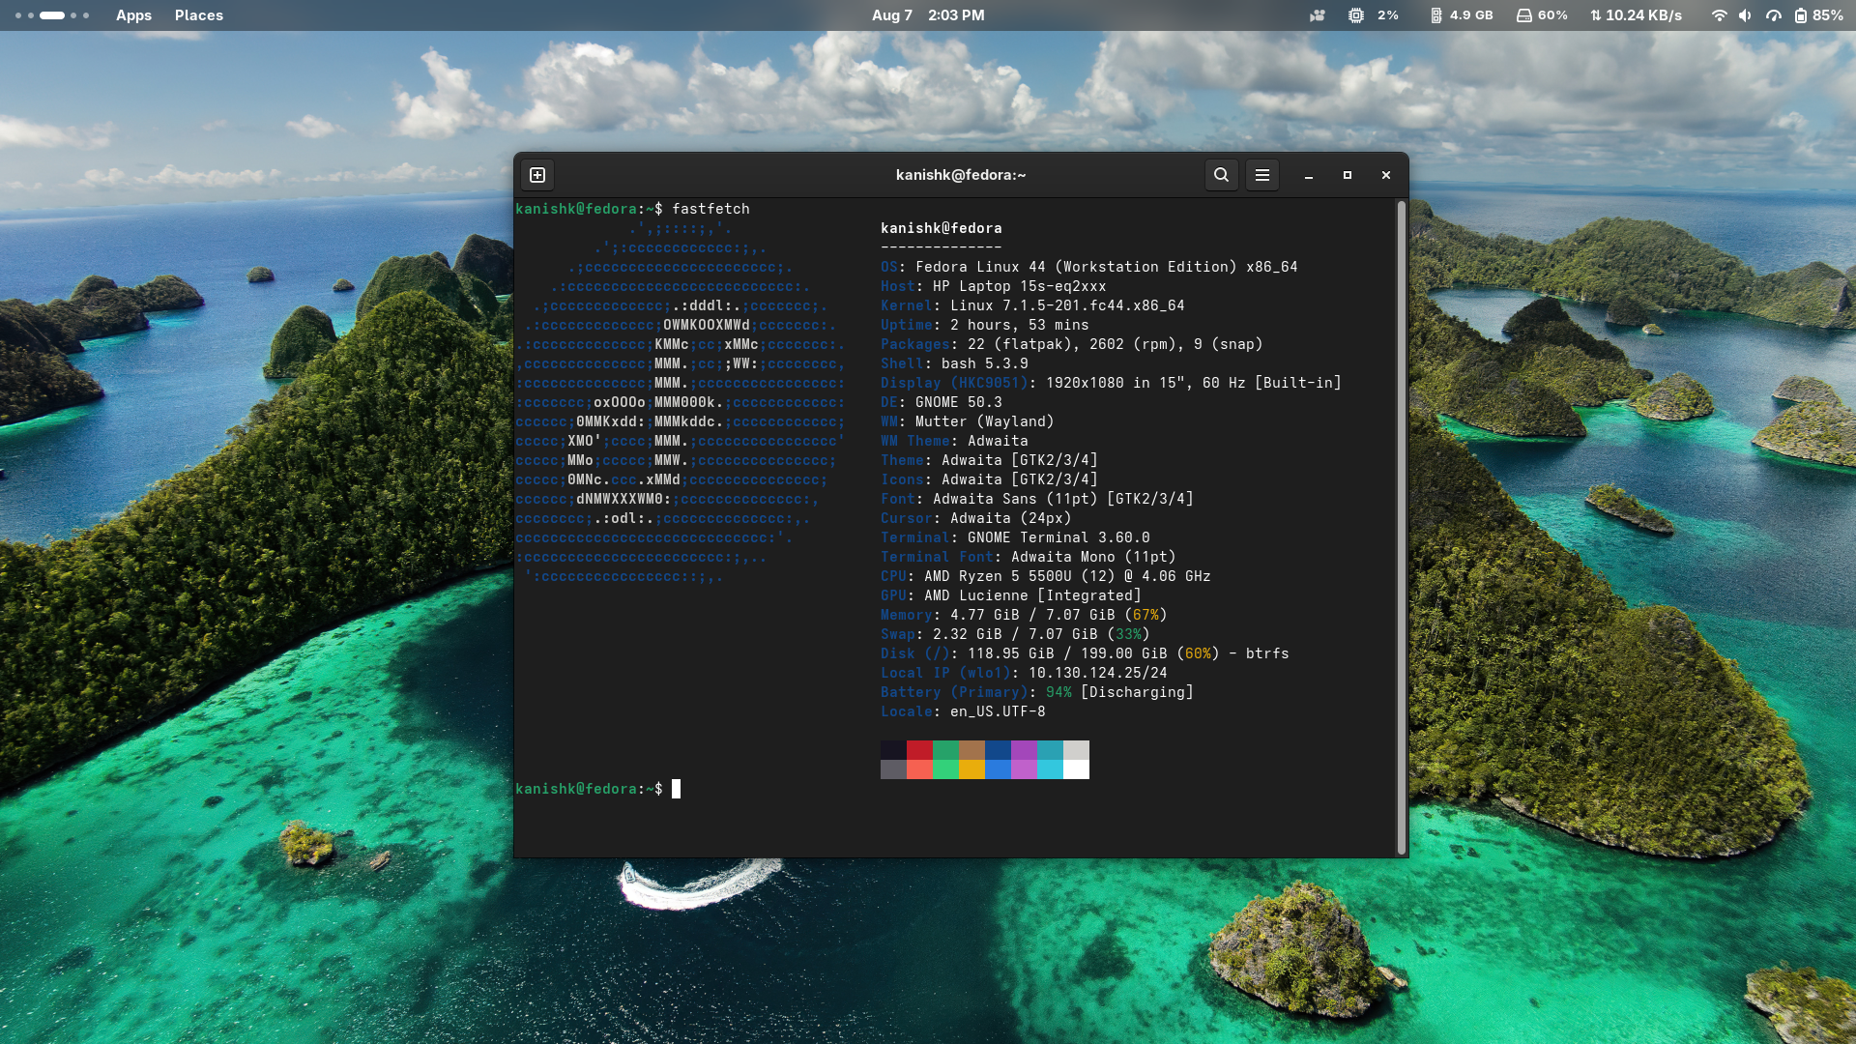Click the Kernel line Linux 7.1.5-201.fc44
The image size is (1856, 1044).
point(1032,305)
